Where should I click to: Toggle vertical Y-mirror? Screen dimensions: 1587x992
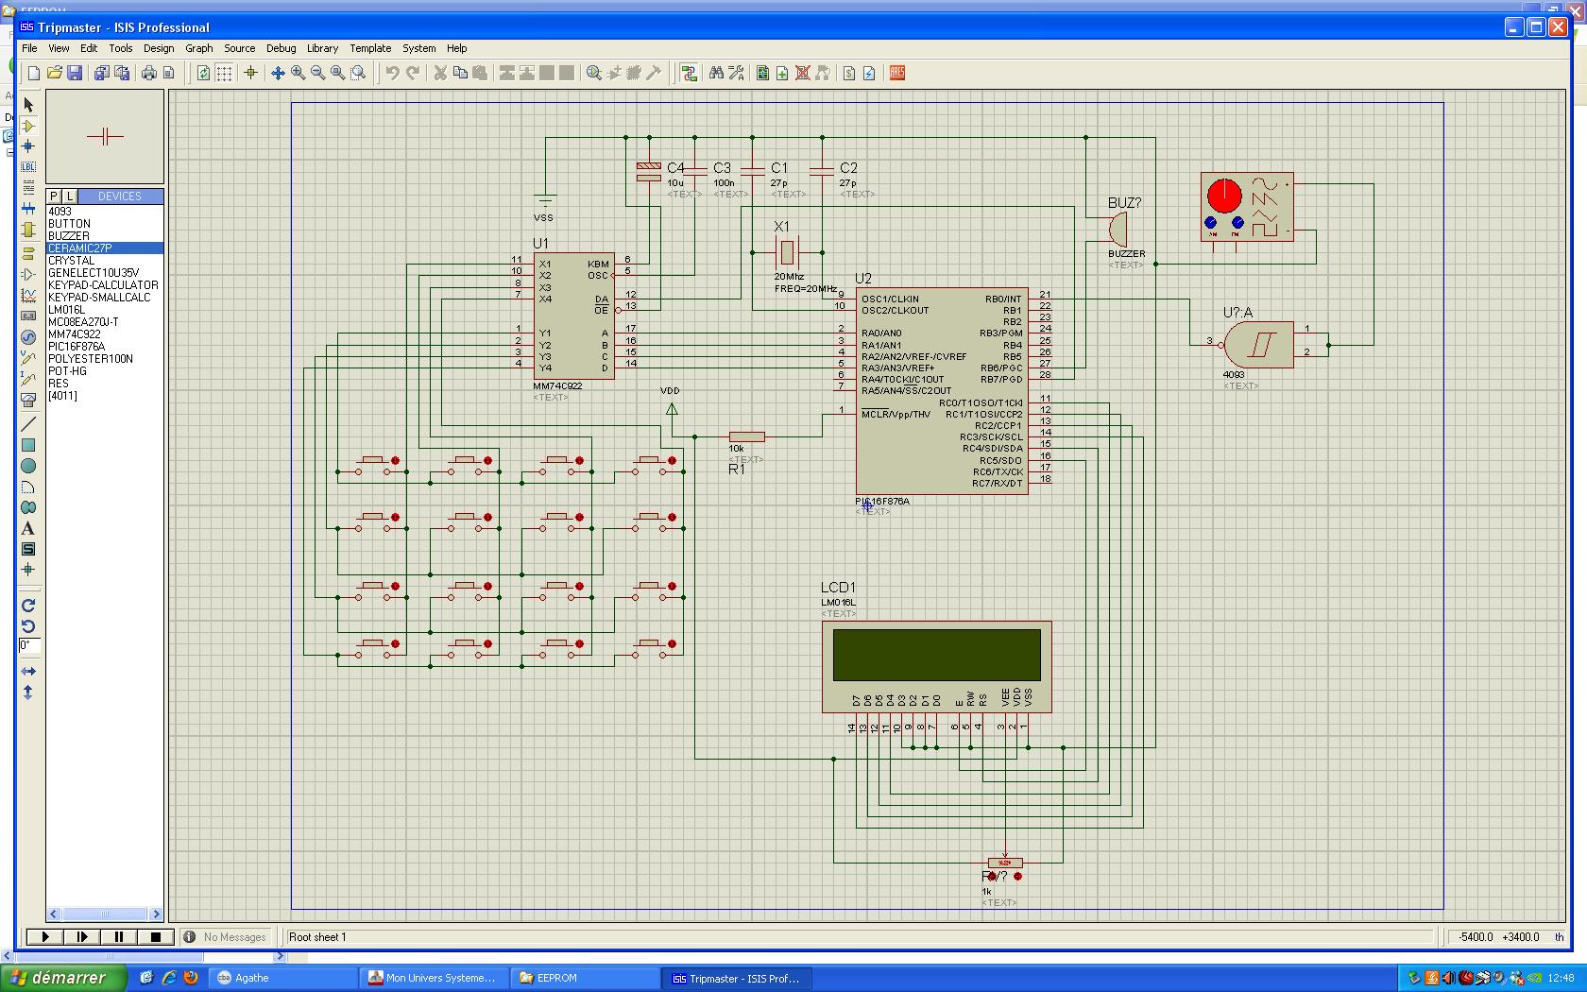click(28, 693)
